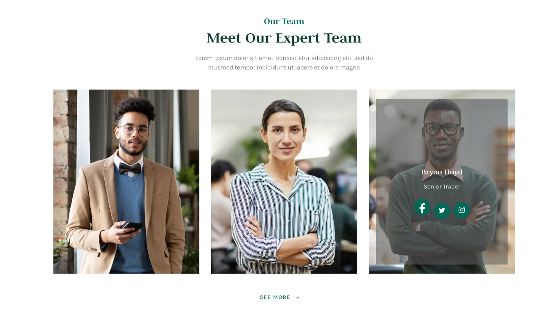The height and width of the screenshot is (323, 558).
Task: Open the man in tan blazer photo
Action: click(126, 181)
